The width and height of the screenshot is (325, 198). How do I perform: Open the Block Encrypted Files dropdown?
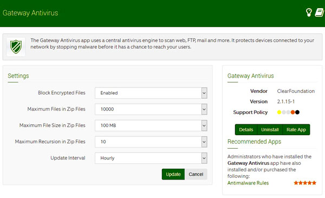[151, 93]
